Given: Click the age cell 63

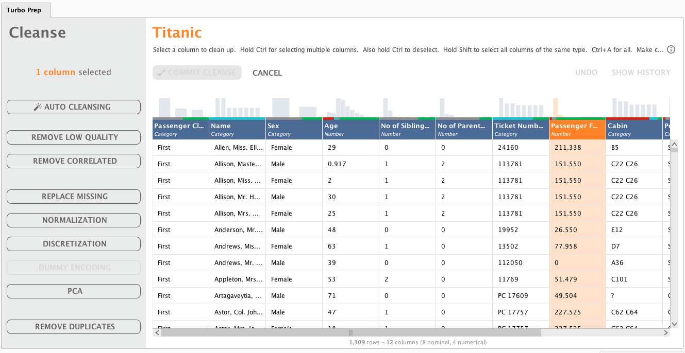Looking at the screenshot, I should 350,246.
